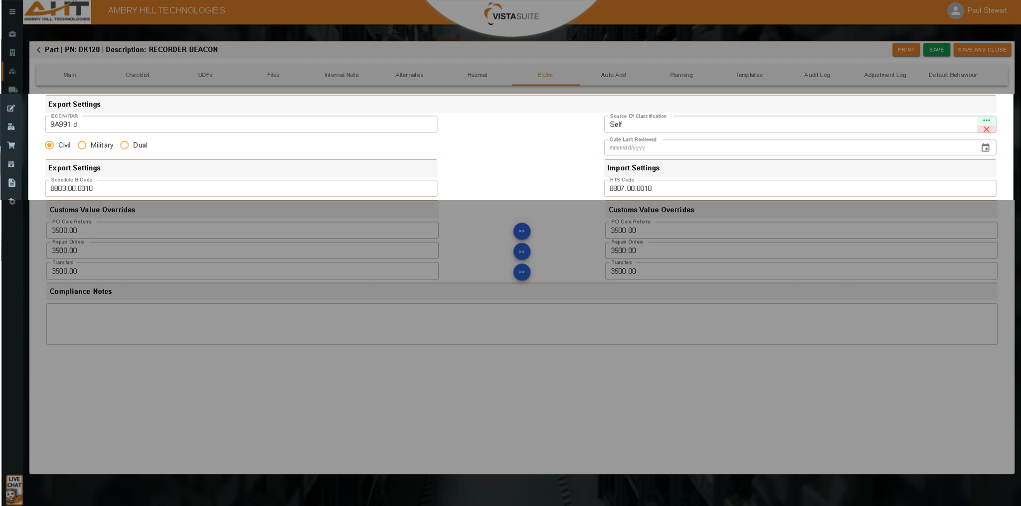The width and height of the screenshot is (1021, 506).
Task: Open the hamburger menu in the sidebar
Action: (12, 11)
